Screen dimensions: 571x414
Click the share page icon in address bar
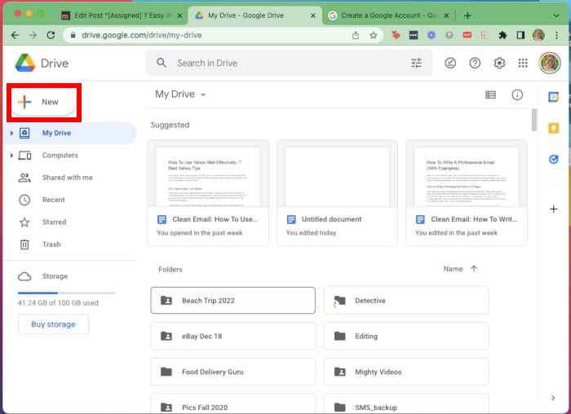click(x=356, y=35)
